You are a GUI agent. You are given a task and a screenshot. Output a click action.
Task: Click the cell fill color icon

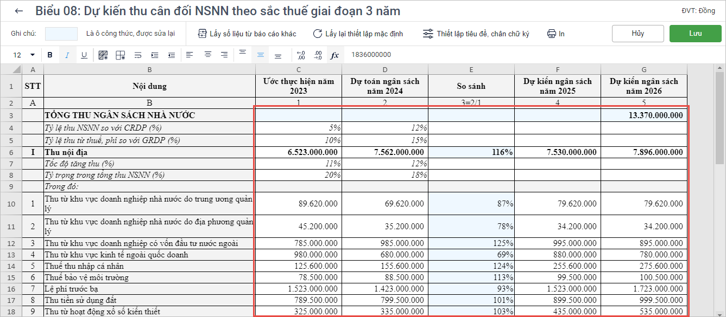pyautogui.click(x=103, y=55)
